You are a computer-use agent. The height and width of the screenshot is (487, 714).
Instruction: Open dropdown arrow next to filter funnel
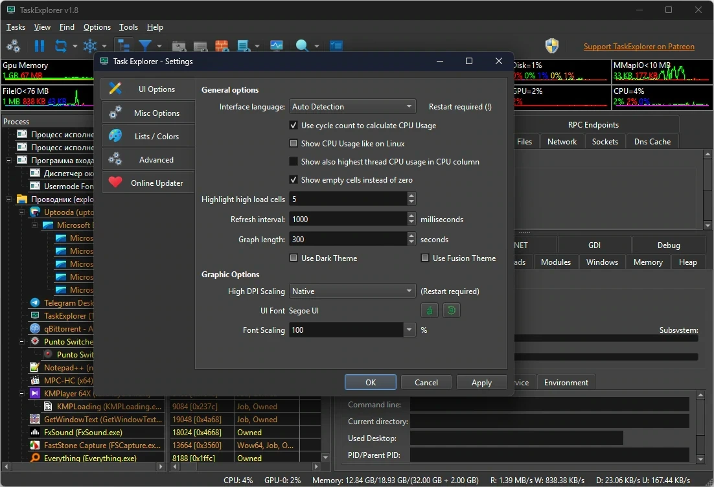pyautogui.click(x=159, y=46)
